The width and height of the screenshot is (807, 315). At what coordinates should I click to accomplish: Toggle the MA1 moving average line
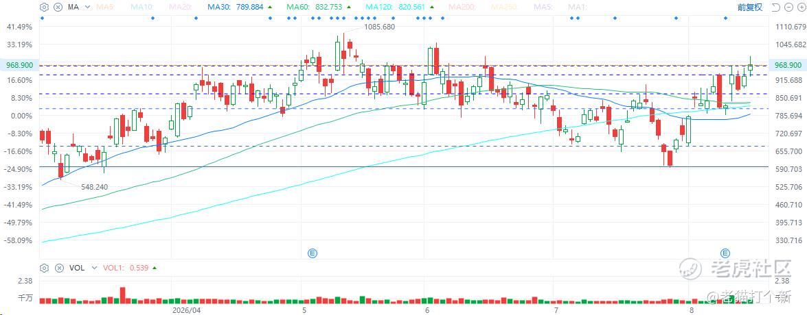(577, 7)
